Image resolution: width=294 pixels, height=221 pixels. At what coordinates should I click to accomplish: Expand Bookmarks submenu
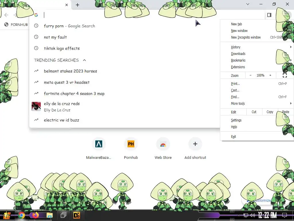257,60
